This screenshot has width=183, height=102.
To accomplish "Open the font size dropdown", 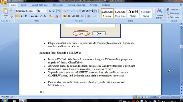I will tap(46, 11).
